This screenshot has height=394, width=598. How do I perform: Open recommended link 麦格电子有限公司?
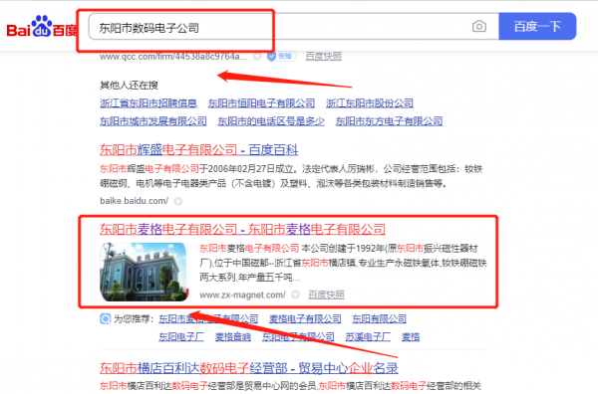(305, 318)
